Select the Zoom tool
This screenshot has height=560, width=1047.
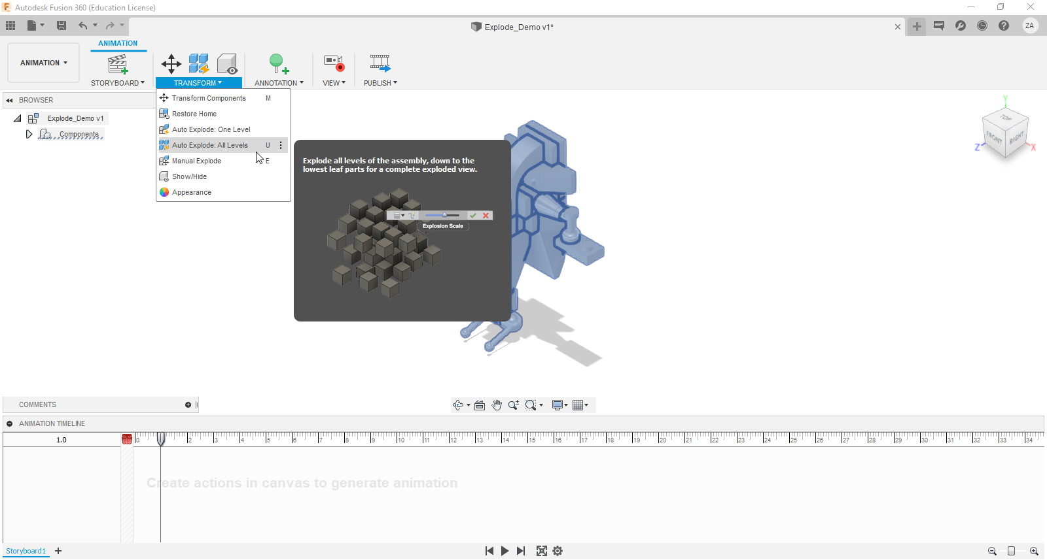click(x=514, y=405)
